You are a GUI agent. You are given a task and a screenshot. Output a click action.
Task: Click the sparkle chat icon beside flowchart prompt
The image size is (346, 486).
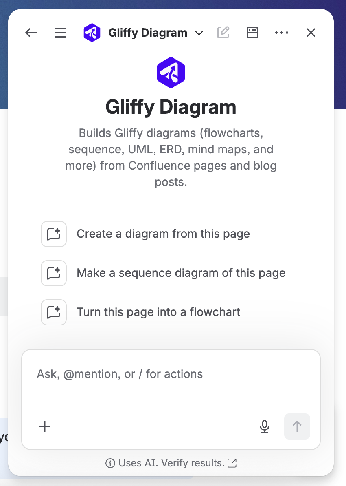pos(54,312)
